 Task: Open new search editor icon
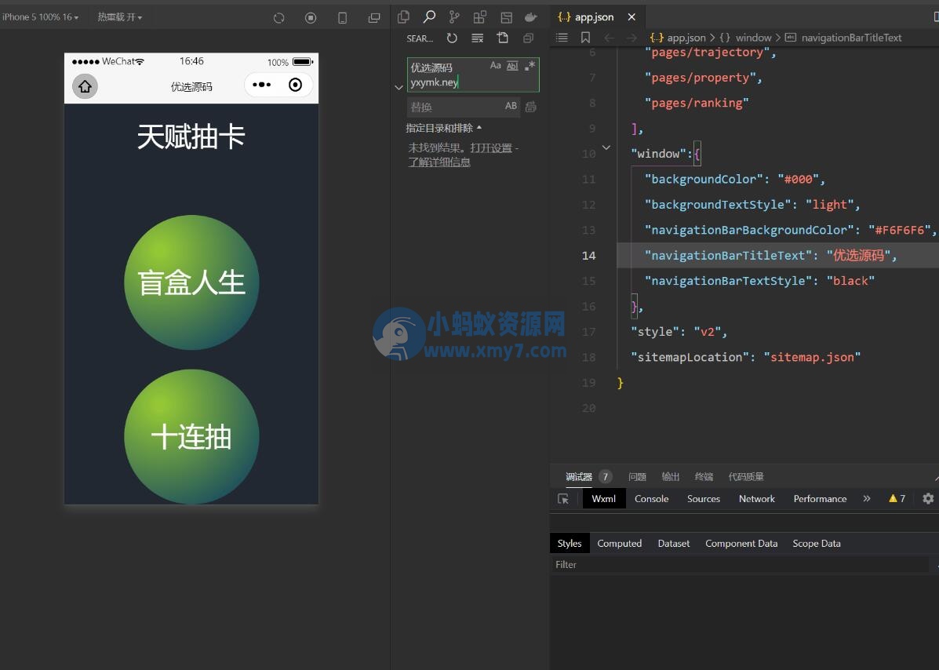click(502, 38)
